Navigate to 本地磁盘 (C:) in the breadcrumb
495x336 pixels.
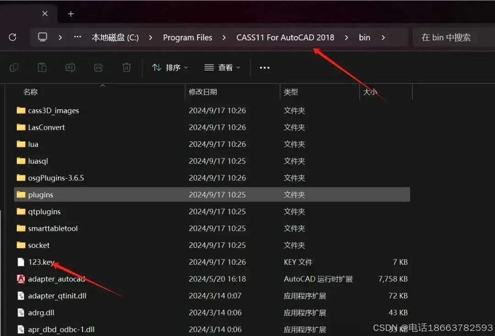pos(115,38)
